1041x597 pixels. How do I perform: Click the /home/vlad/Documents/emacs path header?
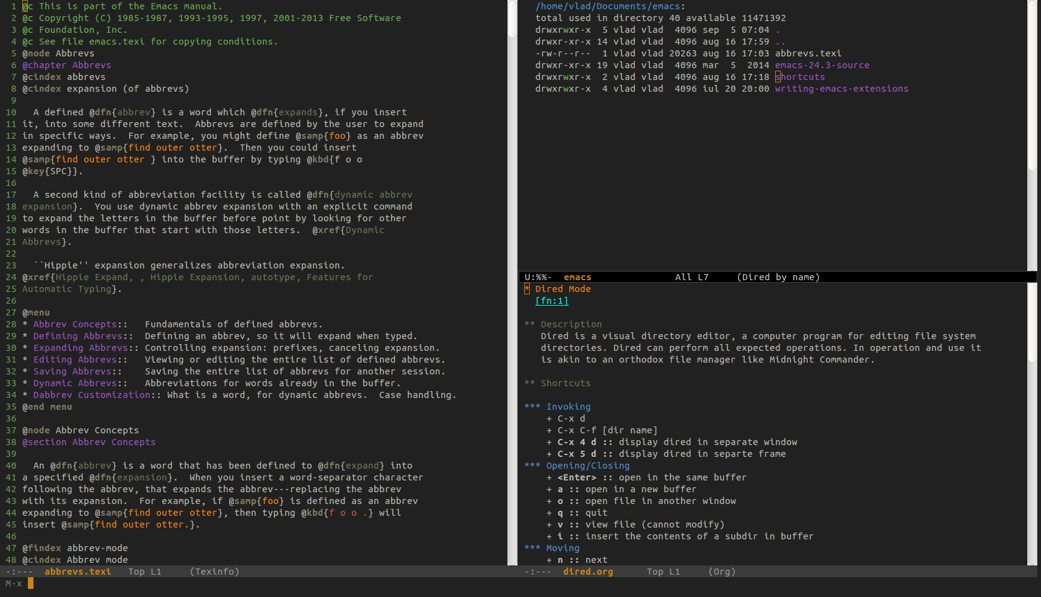pos(608,6)
